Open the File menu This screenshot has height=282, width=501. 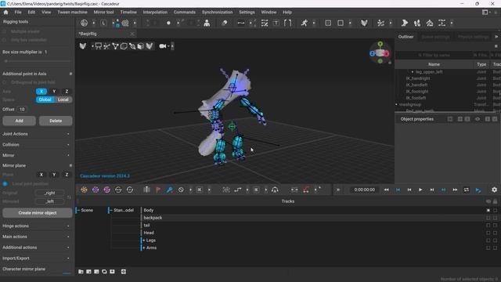coord(18,13)
